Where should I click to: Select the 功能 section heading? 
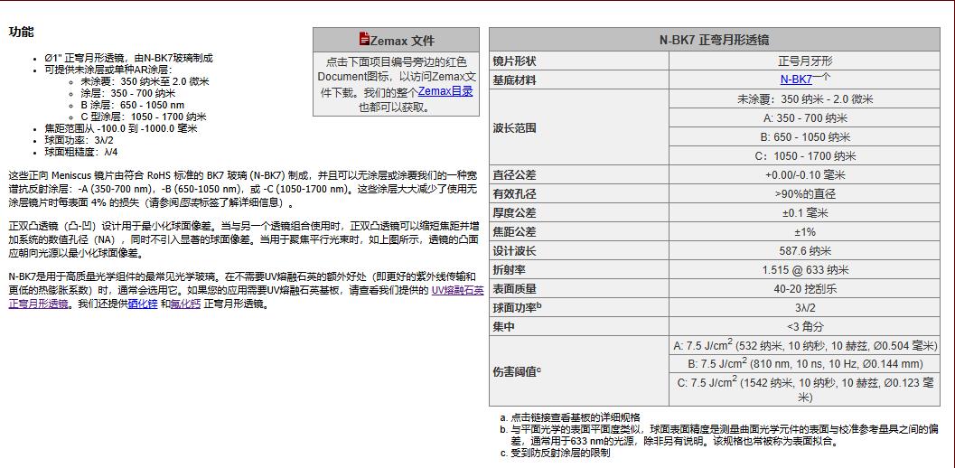point(22,33)
